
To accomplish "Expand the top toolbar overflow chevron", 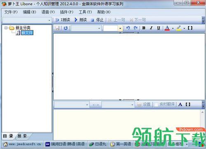I will point(204,20).
